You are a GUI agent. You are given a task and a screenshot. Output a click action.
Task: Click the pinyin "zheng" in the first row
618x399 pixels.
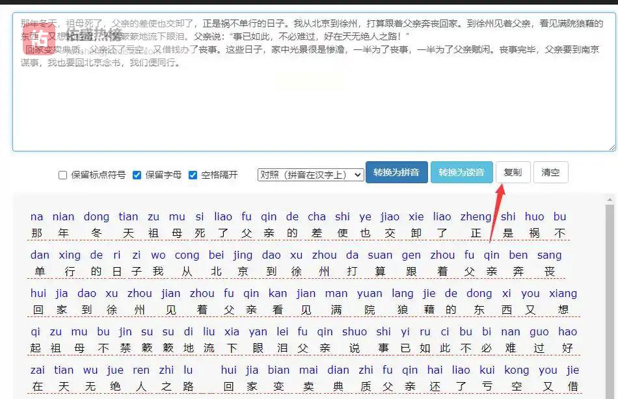476,216
